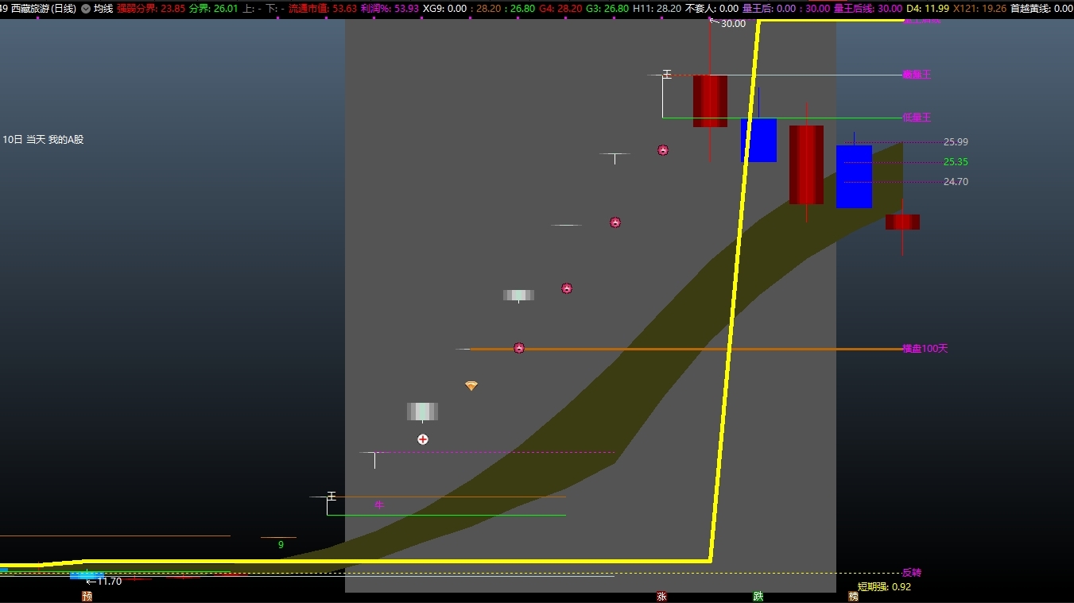Click the magenta 牛 label

[x=379, y=504]
